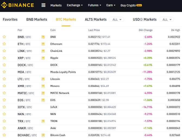Viewport: 182px width, 138px height.
Task: Sort by the Last Price column
Action: pos(94,30)
